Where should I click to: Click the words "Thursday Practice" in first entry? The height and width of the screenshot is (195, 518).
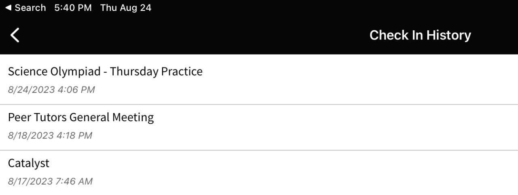156,71
